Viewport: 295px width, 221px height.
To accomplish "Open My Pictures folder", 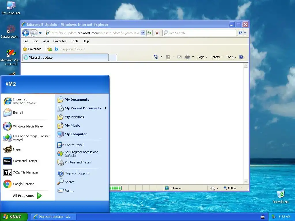I will pyautogui.click(x=82, y=117).
